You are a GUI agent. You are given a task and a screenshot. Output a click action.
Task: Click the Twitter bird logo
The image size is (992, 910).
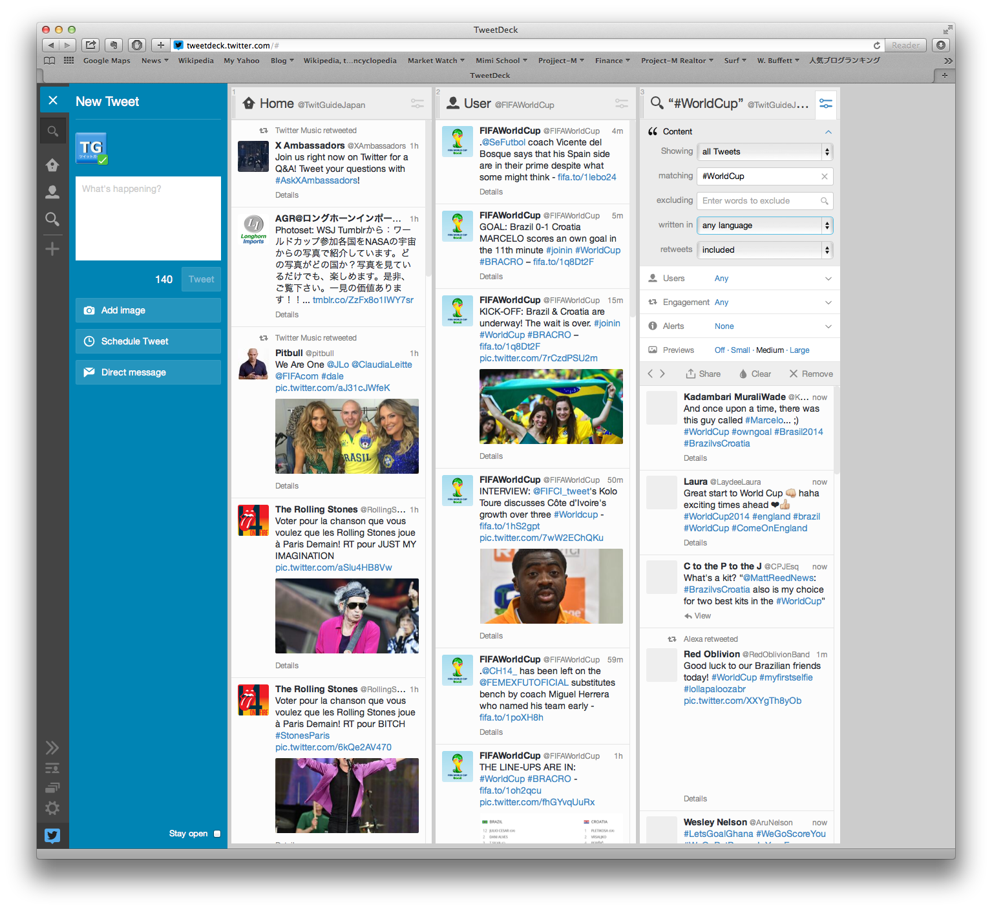click(x=52, y=836)
